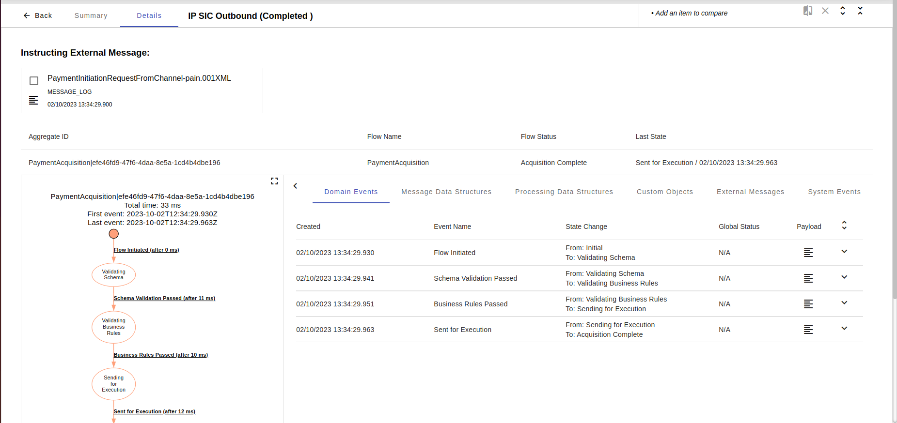Click the Acquisition Complete flow status

click(x=554, y=163)
